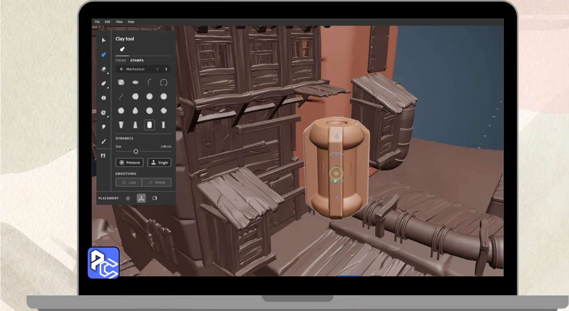This screenshot has width=569, height=311.
Task: Toggle the Pressure dynamics option
Action: pos(129,163)
